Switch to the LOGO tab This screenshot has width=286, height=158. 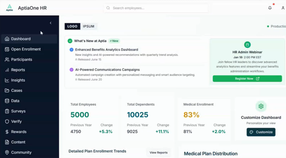(72, 26)
